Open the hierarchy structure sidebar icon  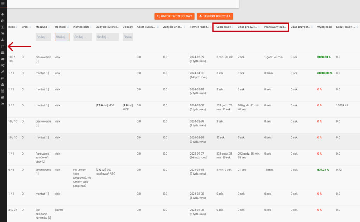(x=3, y=40)
